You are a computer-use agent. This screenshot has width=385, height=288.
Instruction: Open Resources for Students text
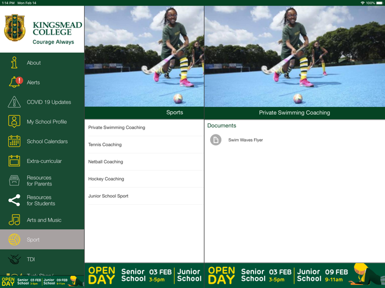coord(41,200)
